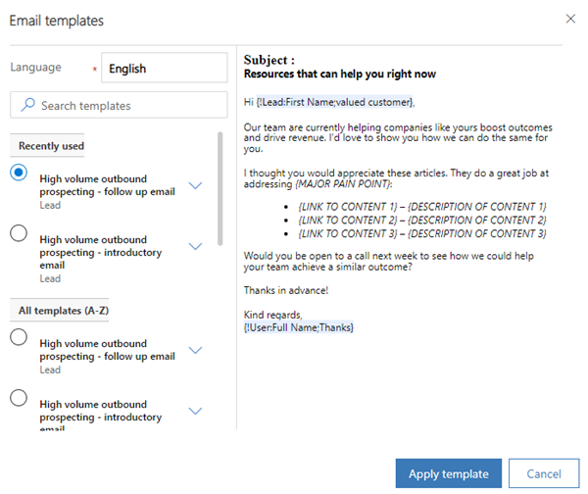Click the search magnifier icon
588x494 pixels.
click(x=28, y=105)
